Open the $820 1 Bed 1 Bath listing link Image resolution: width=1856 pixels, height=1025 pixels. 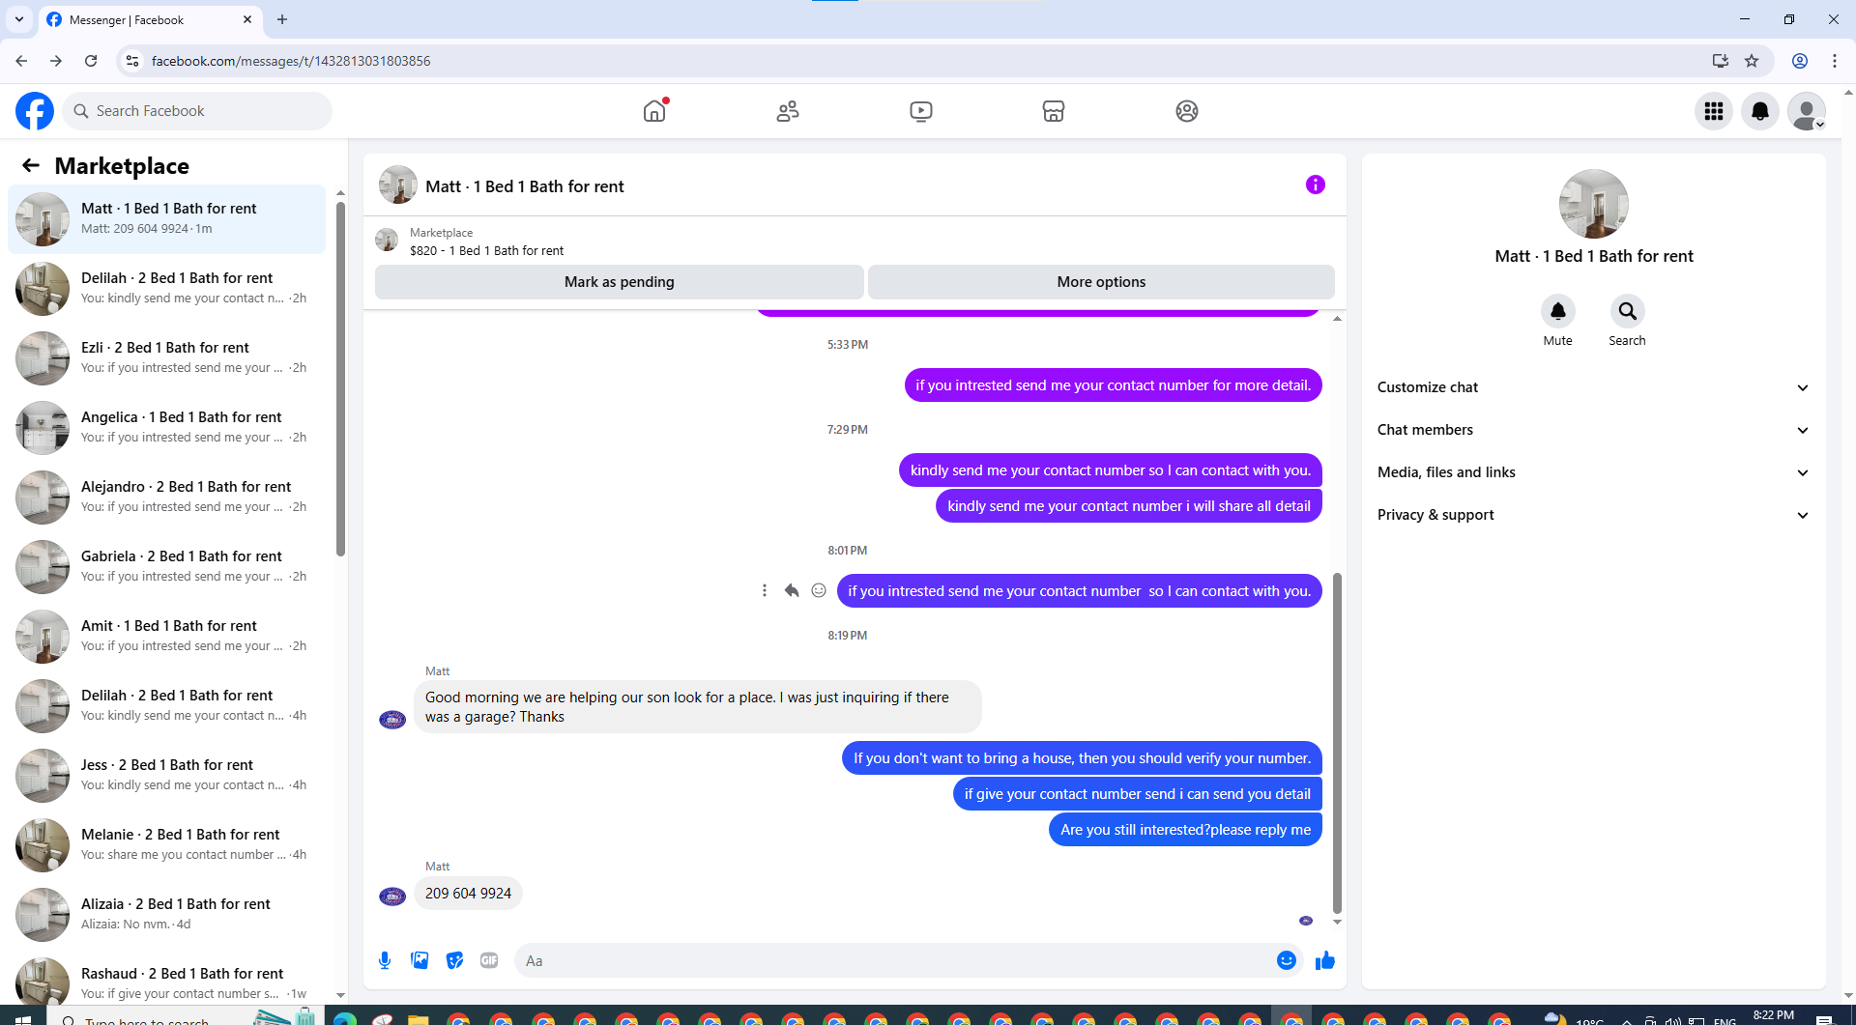click(486, 250)
